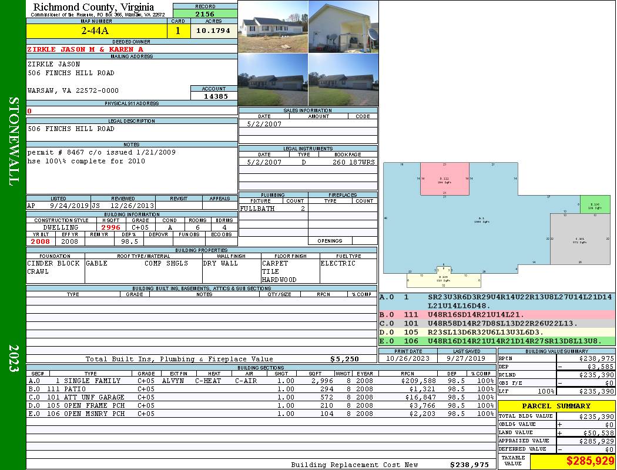This screenshot has height=470, width=617.
Task: Click the account number 14385
Action: click(x=214, y=96)
